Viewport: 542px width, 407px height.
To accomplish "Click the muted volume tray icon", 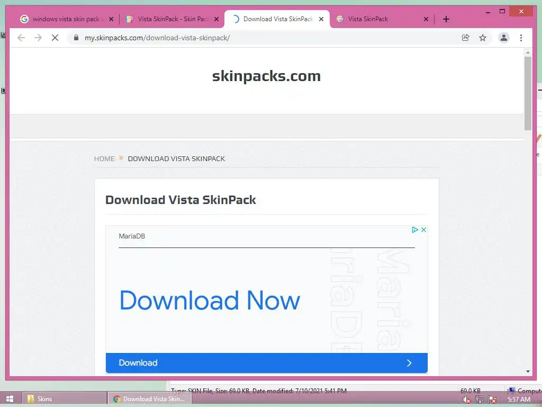I will 466,400.
